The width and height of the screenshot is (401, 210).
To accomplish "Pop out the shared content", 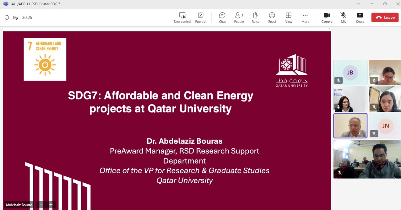I will (x=201, y=18).
